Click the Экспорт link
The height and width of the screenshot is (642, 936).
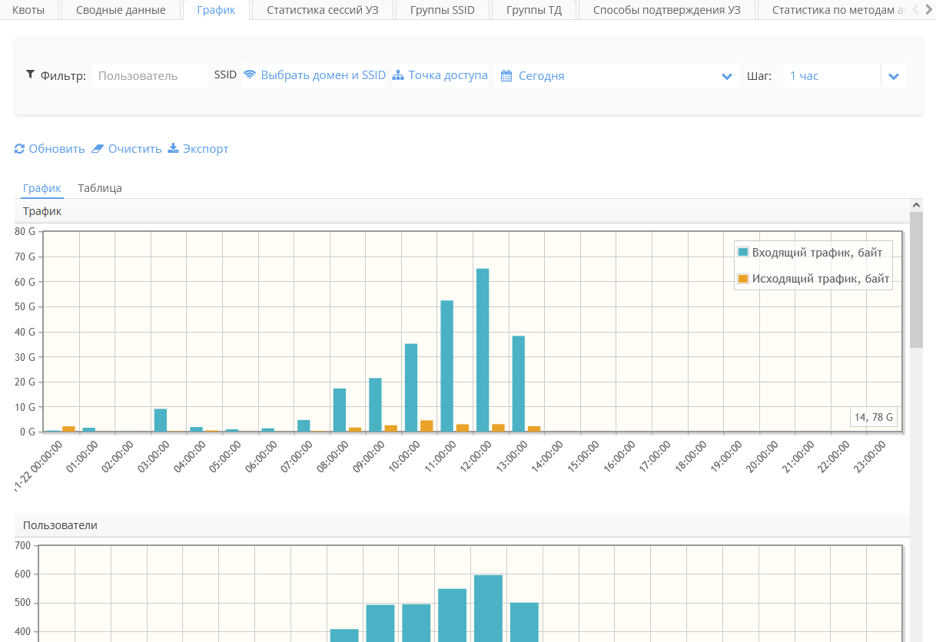click(205, 149)
